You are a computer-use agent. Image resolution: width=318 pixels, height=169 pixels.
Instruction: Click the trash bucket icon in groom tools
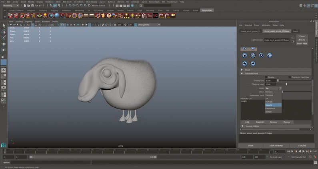pos(244,55)
